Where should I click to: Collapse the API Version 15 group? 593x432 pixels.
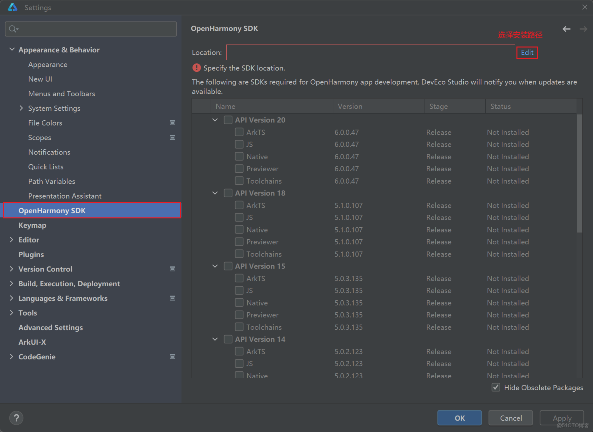coord(215,266)
